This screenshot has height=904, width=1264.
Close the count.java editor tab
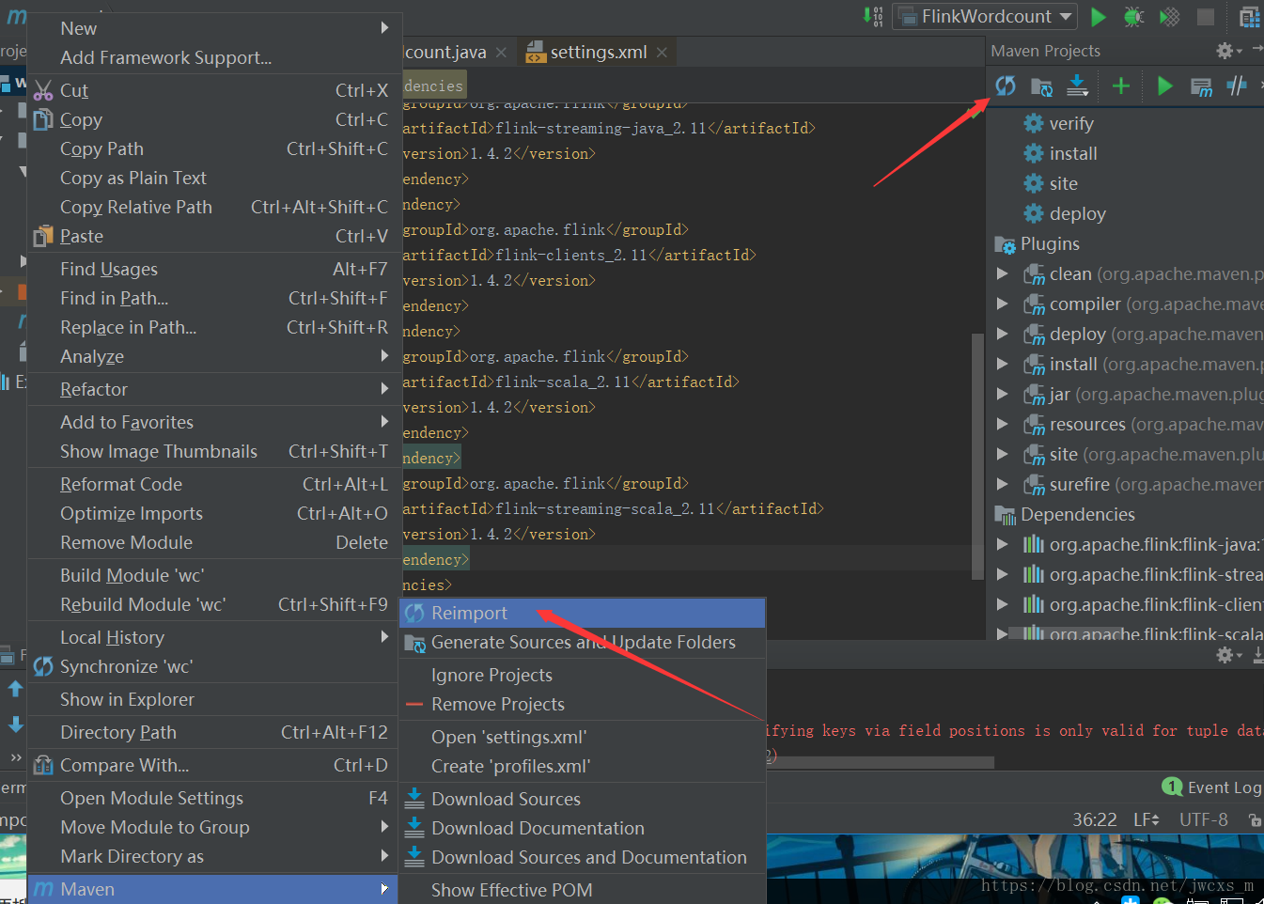click(501, 53)
